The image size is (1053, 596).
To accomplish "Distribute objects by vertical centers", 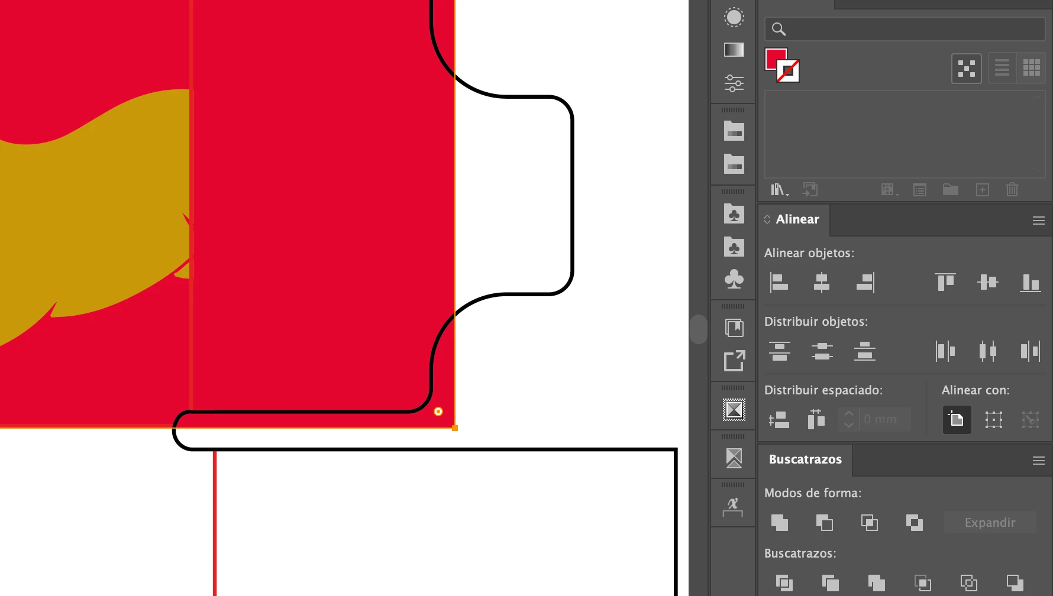I will [x=822, y=351].
